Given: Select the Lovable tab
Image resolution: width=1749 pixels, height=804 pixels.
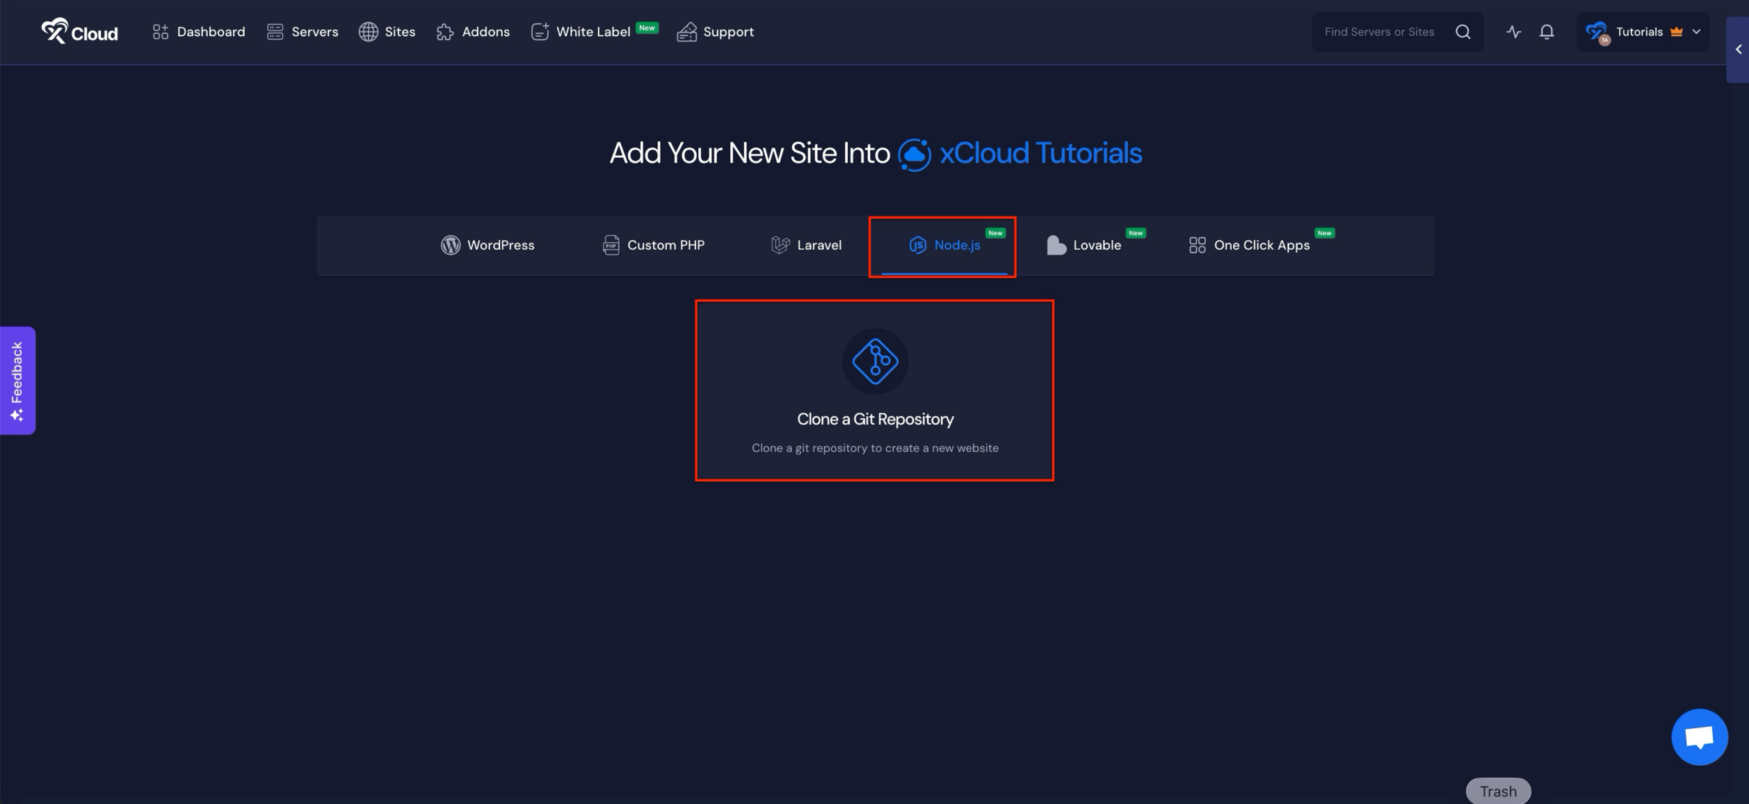Looking at the screenshot, I should 1084,245.
